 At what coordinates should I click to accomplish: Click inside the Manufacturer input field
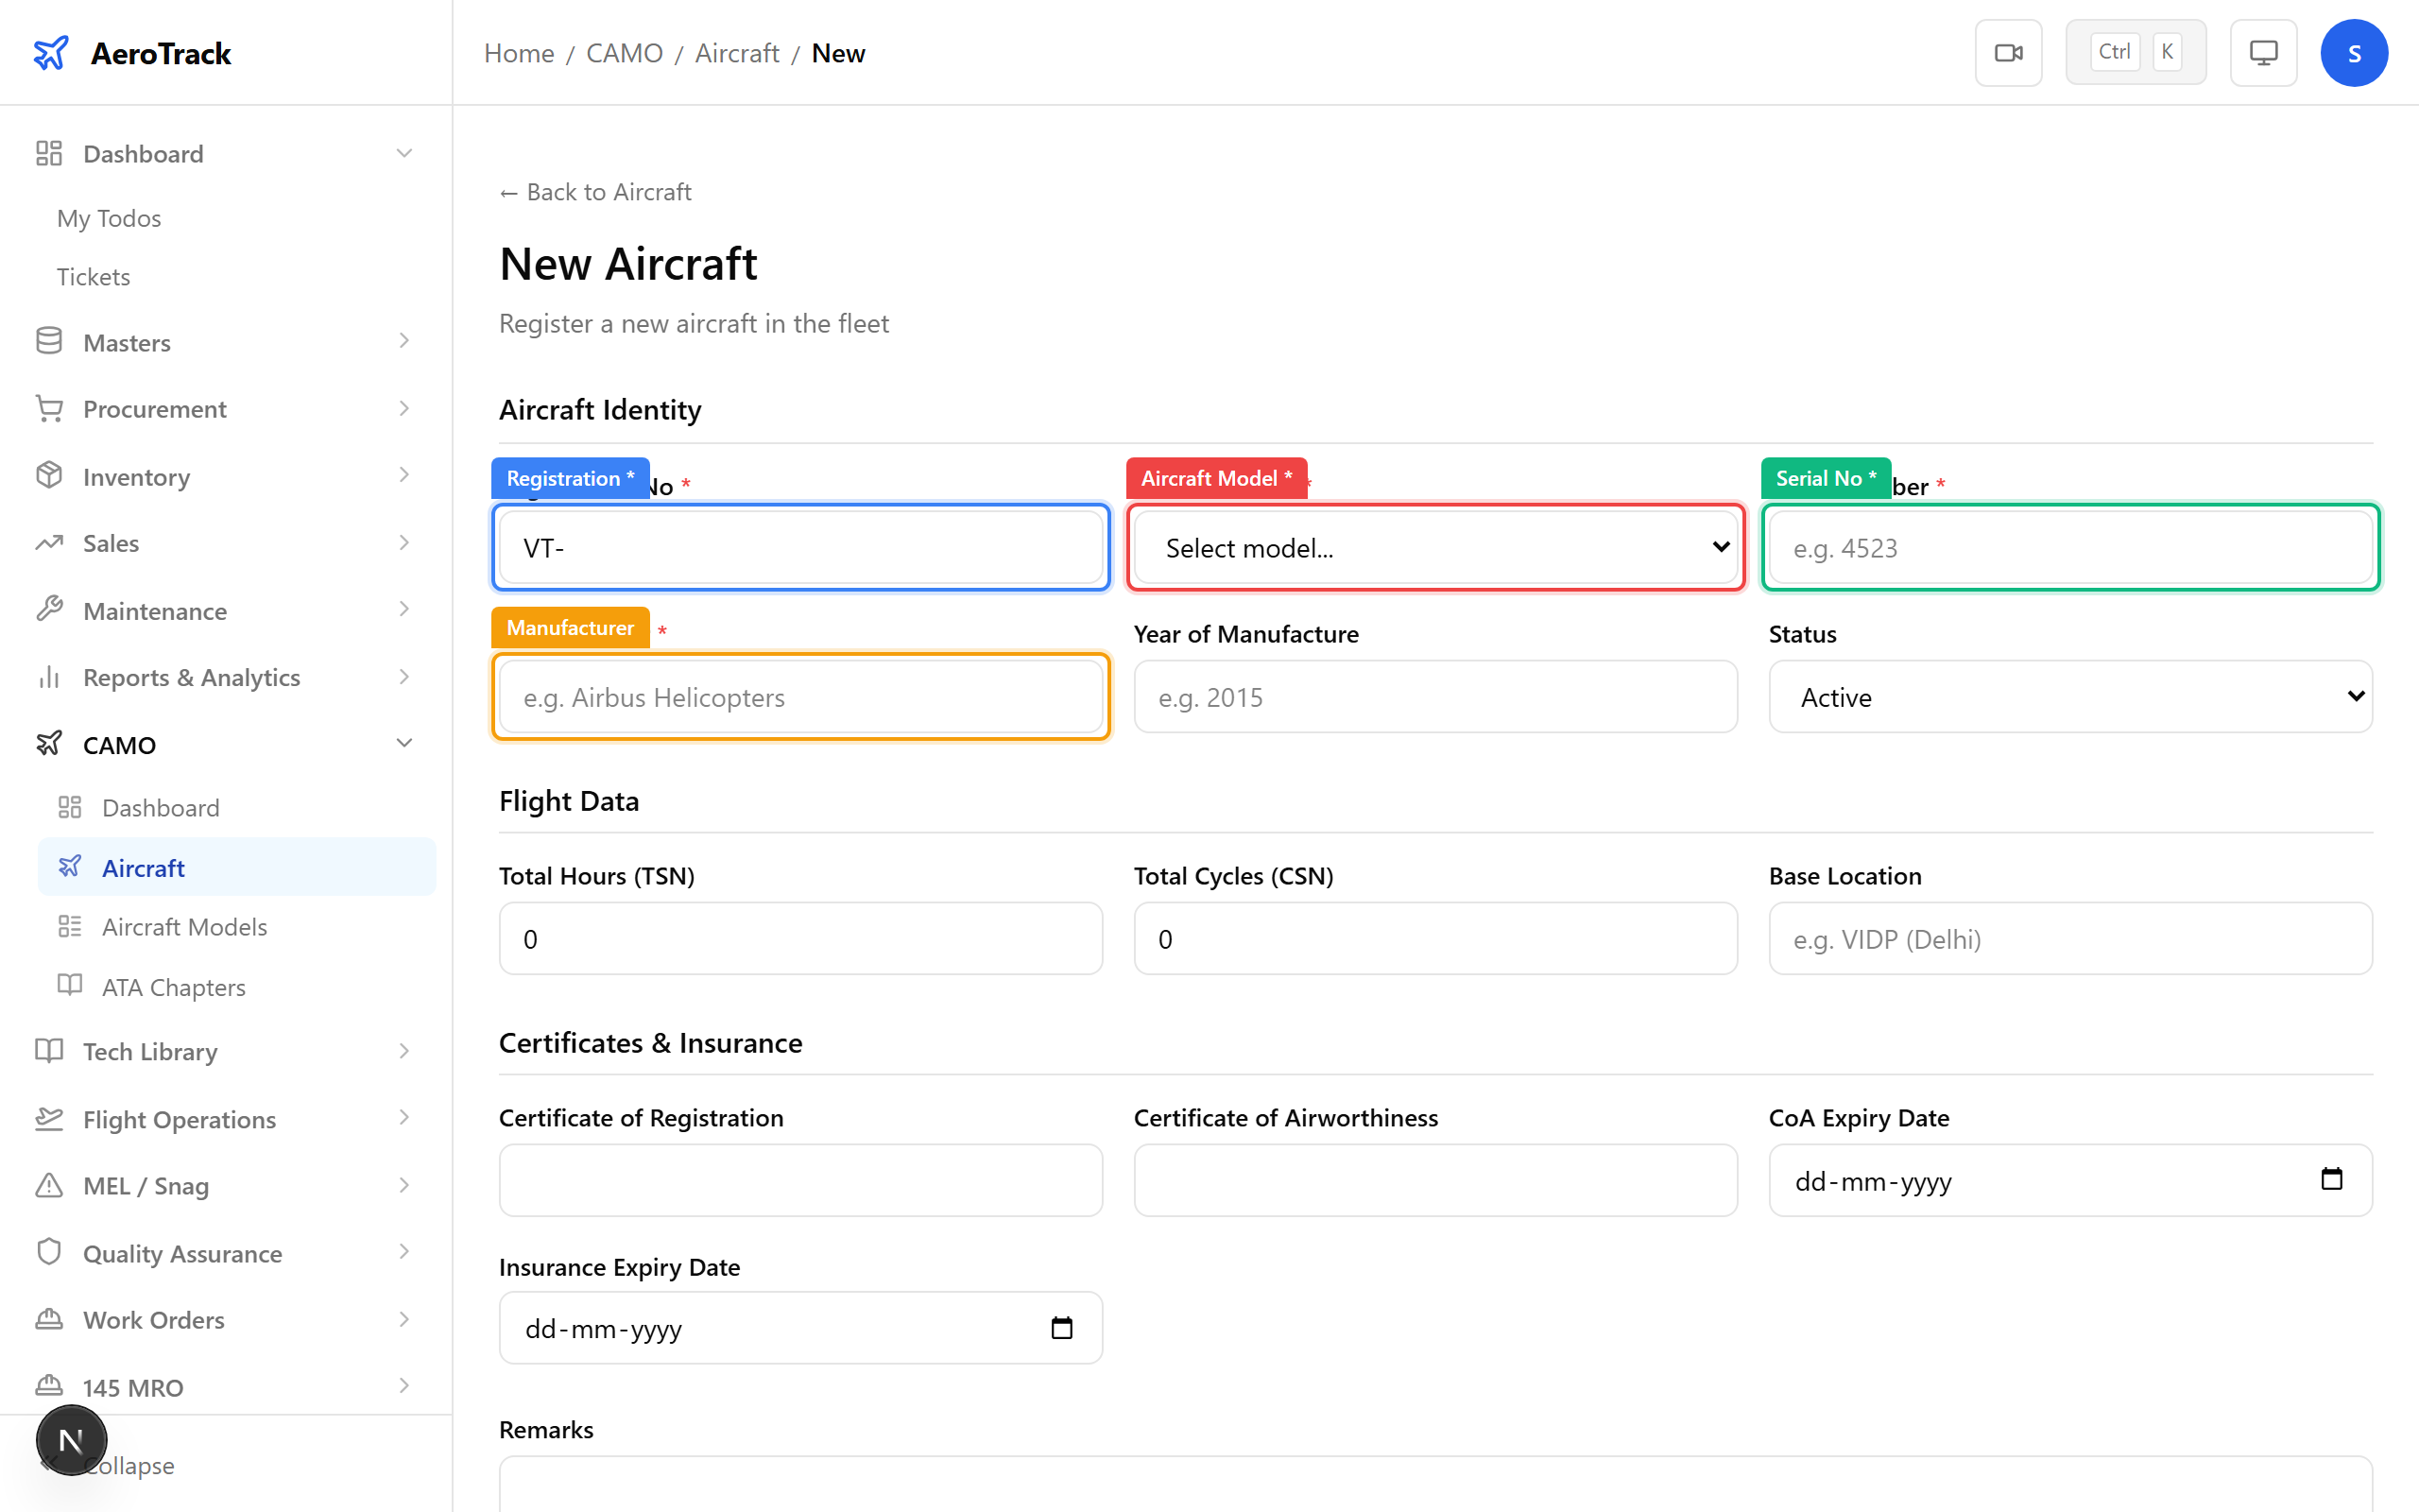tap(799, 696)
